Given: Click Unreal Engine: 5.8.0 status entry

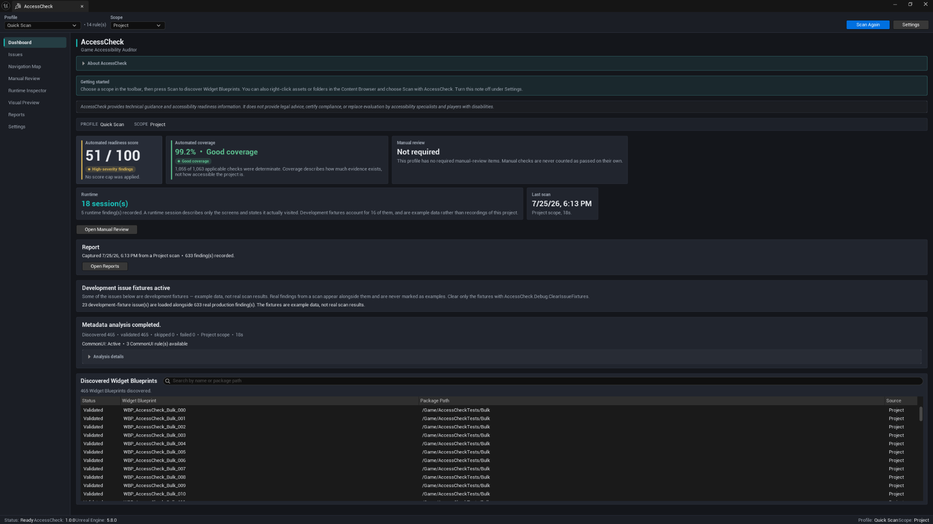Looking at the screenshot, I should pyautogui.click(x=96, y=520).
